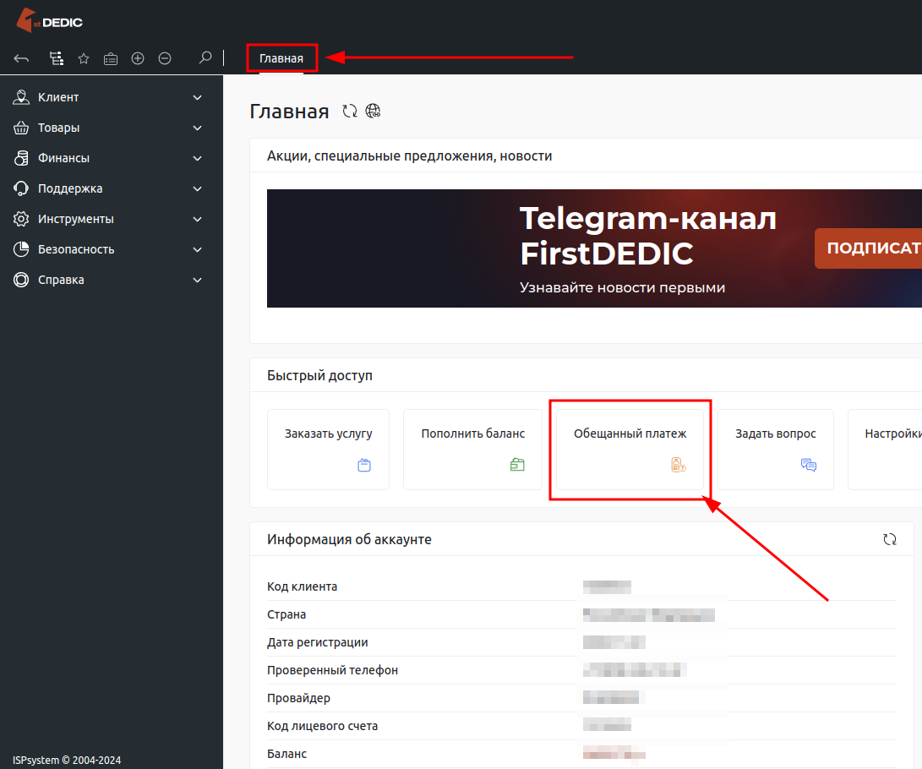Expand the Инструменты section chevron

click(198, 219)
